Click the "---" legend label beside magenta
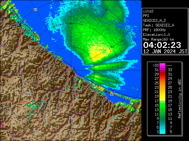The height and width of the screenshot is (141, 189). tap(169, 66)
